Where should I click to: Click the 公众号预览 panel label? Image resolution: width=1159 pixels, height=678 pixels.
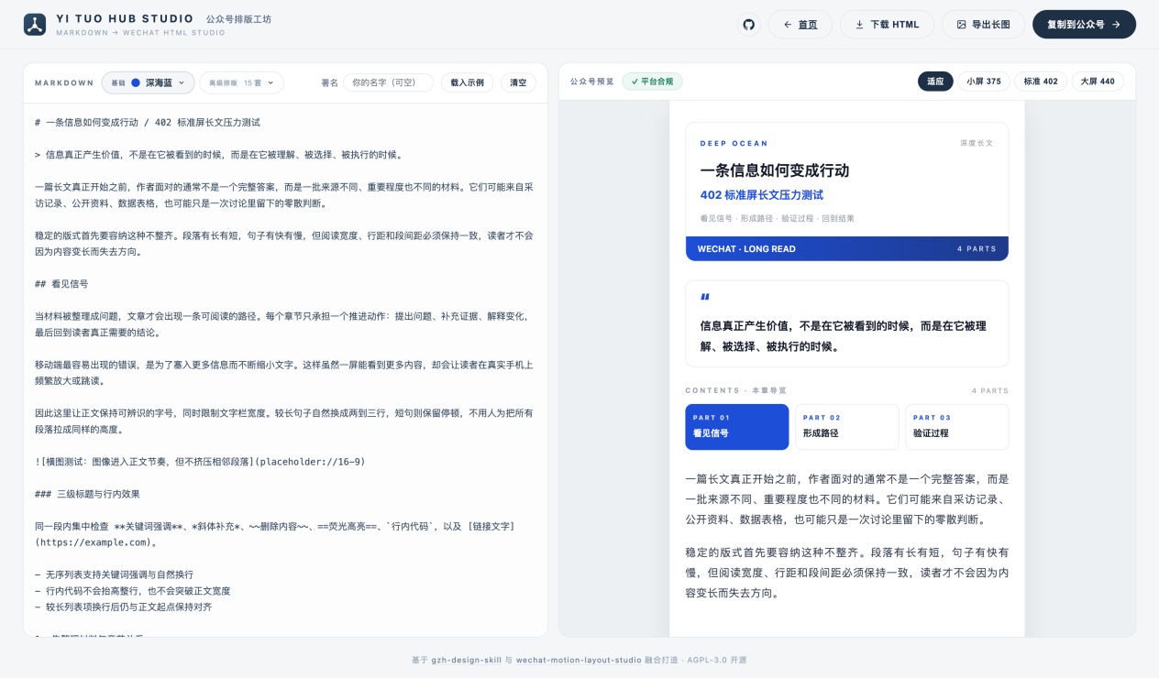pyautogui.click(x=592, y=82)
